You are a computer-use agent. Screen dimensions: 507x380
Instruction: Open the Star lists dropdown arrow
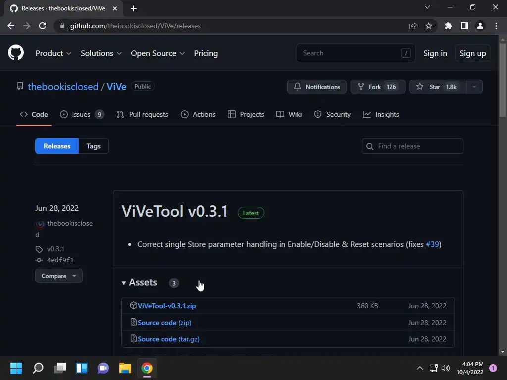pos(474,87)
